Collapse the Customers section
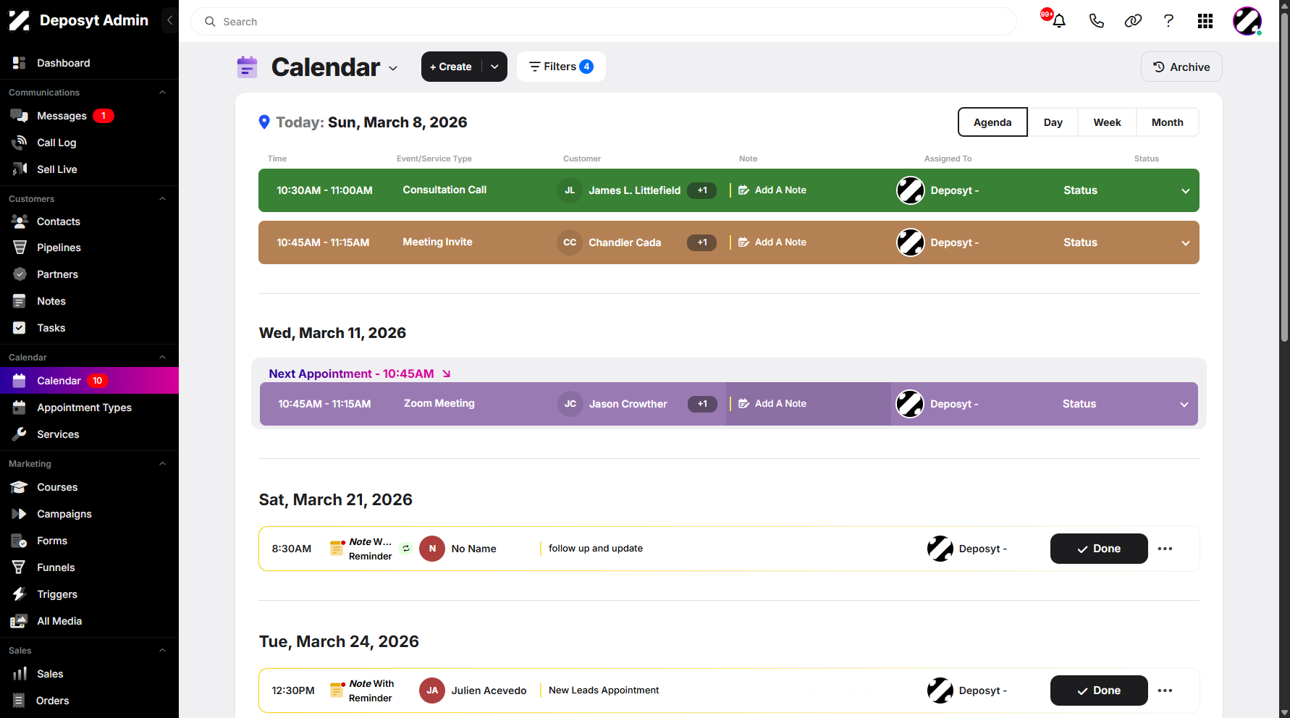This screenshot has width=1290, height=718. tap(163, 198)
